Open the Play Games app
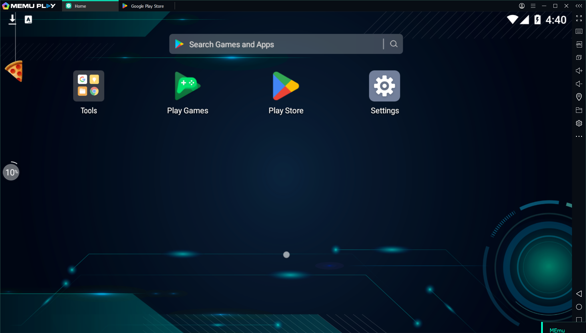The image size is (586, 333). tap(188, 86)
